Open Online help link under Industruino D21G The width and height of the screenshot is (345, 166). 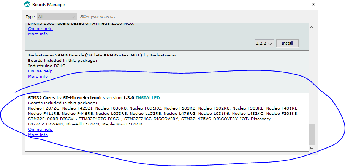(x=40, y=71)
